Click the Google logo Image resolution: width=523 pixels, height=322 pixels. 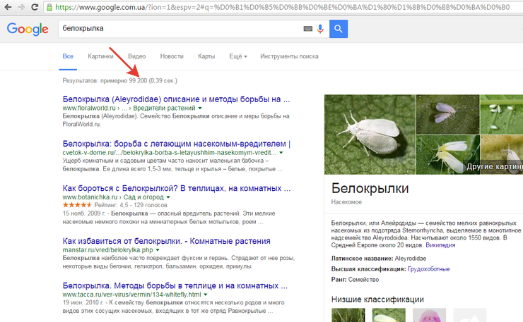(28, 29)
